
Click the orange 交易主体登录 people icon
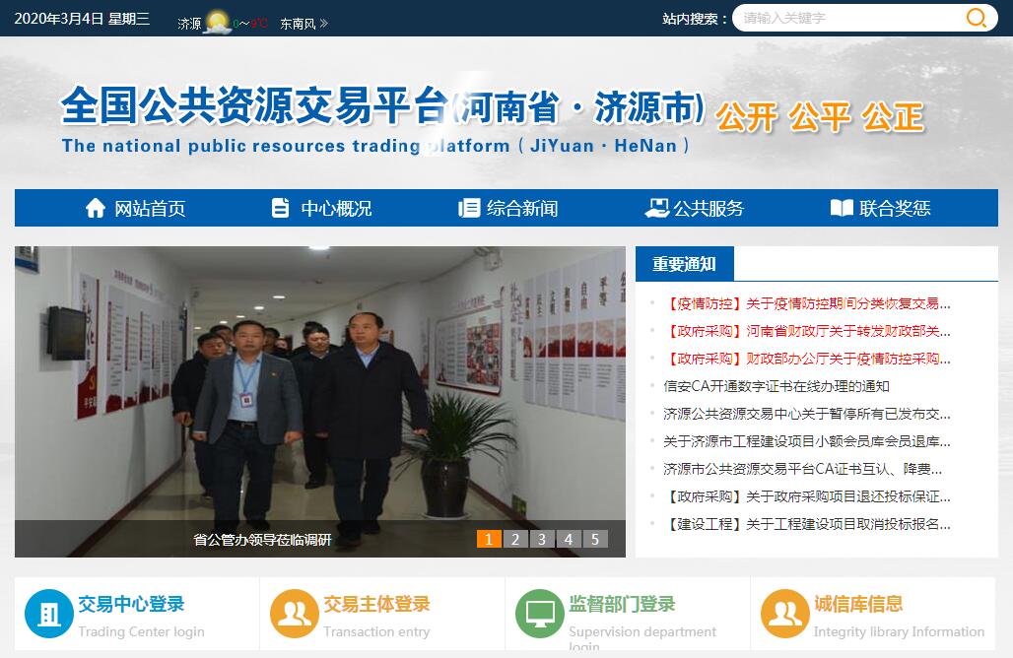pyautogui.click(x=295, y=614)
